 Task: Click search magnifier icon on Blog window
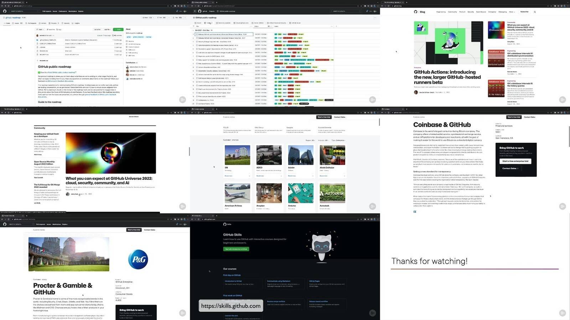(535, 12)
